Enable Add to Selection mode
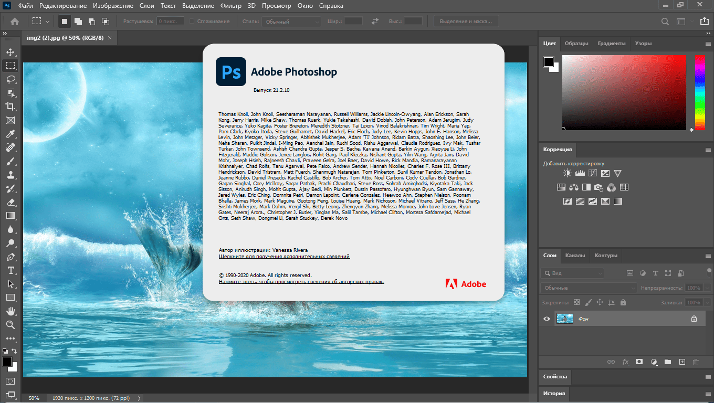This screenshot has width=714, height=403. (78, 22)
